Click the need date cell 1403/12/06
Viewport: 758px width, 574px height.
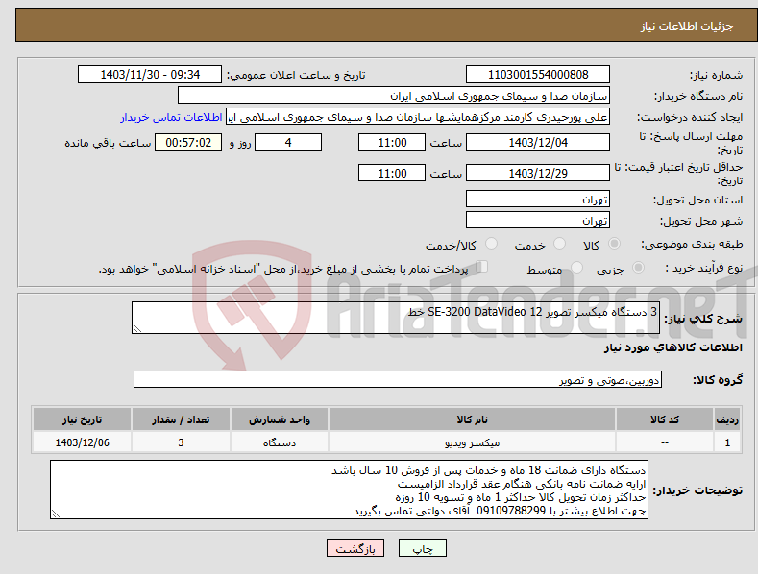(82, 442)
